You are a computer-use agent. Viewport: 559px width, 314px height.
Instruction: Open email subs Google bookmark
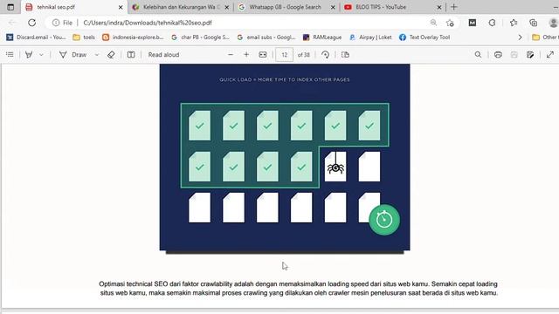(x=266, y=37)
